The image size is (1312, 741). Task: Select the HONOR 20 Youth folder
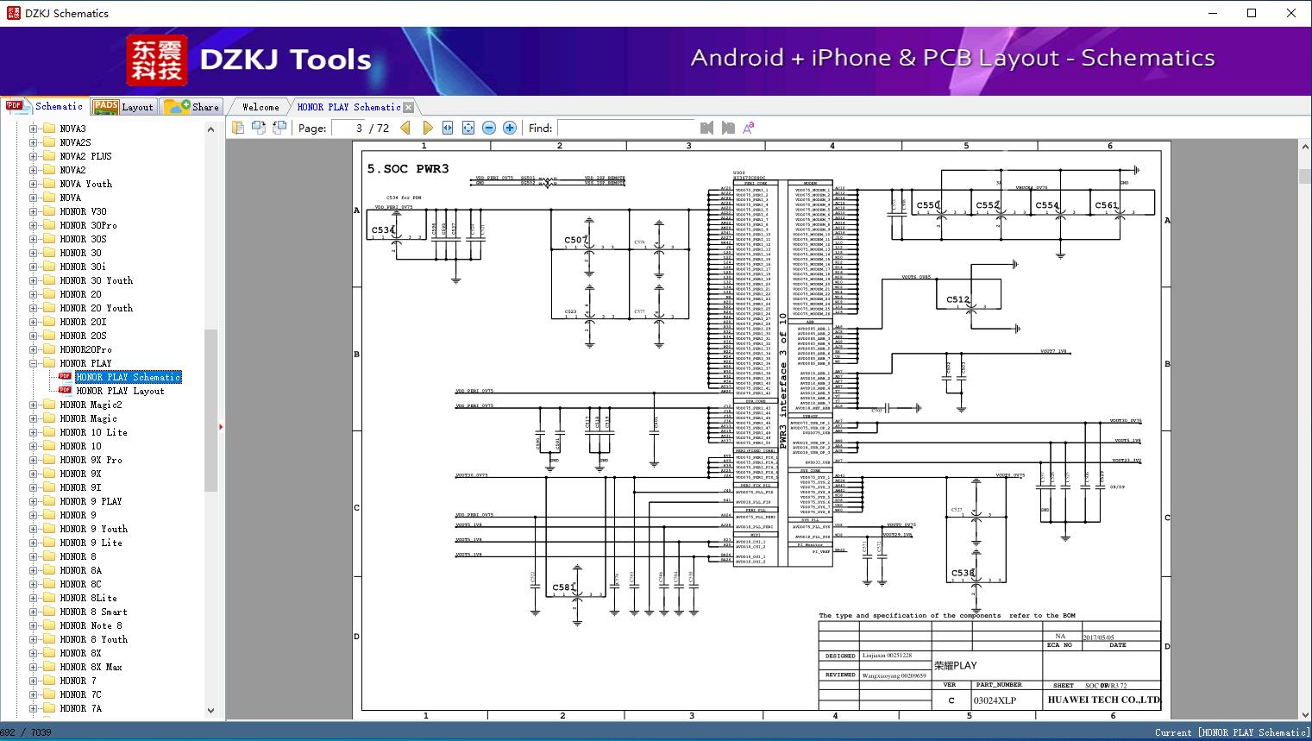(x=96, y=308)
